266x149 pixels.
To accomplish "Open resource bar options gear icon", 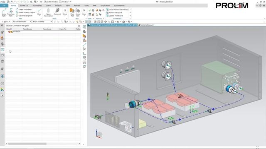I will pos(2,26).
